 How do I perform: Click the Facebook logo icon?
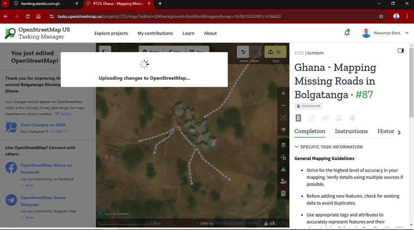pos(11,168)
